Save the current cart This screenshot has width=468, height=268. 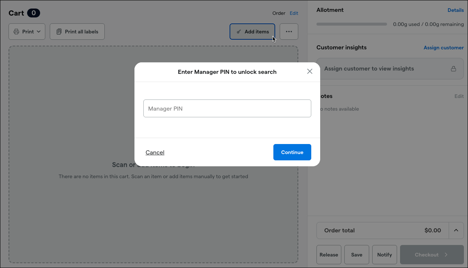click(x=357, y=255)
